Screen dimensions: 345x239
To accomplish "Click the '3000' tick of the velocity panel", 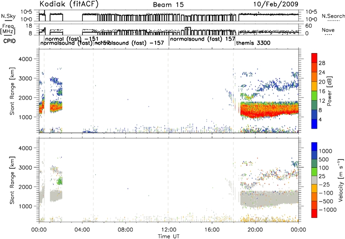I will tap(25, 167).
